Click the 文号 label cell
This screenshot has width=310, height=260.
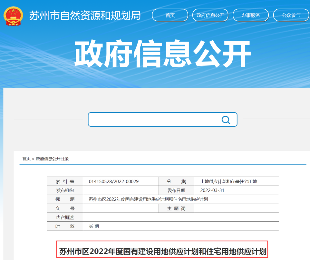pyautogui.click(x=65, y=208)
